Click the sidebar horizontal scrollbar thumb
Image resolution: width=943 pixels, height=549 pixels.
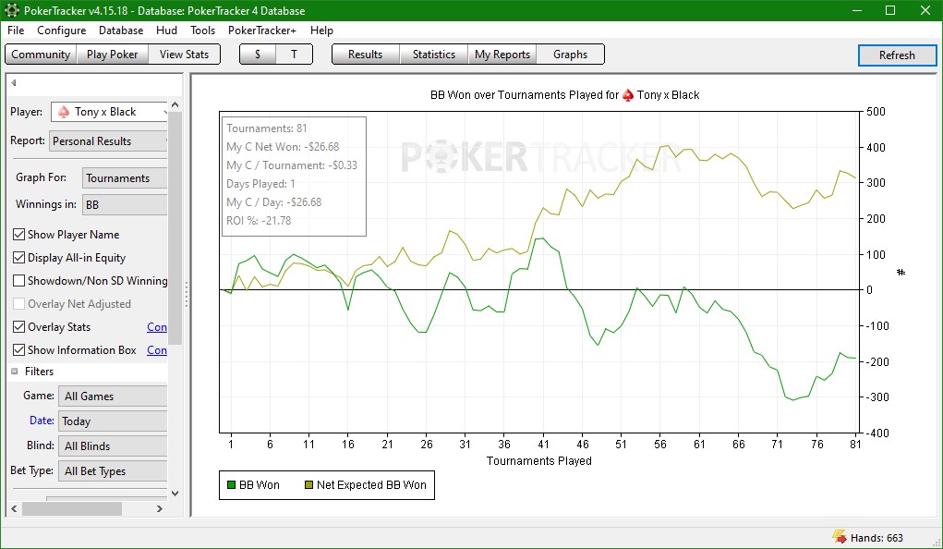coord(72,508)
